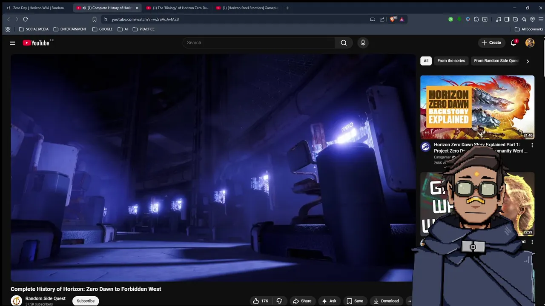Open the ENTERTAINMENT bookmarks folder
This screenshot has height=306, width=545.
coord(70,29)
